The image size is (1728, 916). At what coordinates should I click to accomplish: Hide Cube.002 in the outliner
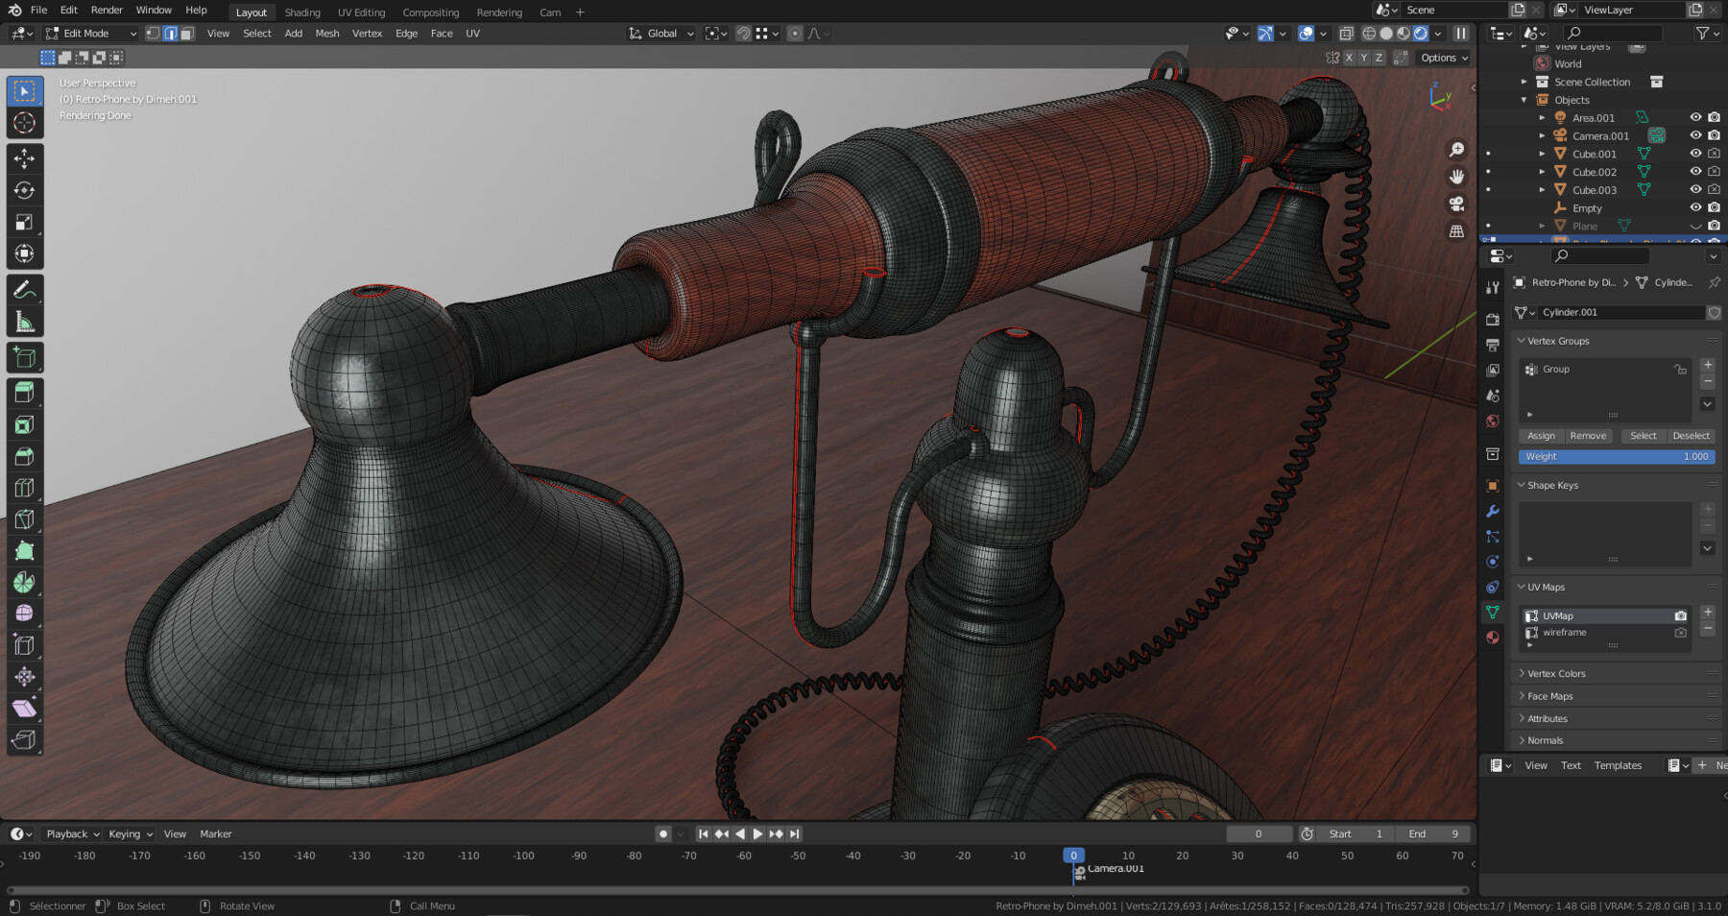[x=1695, y=171]
